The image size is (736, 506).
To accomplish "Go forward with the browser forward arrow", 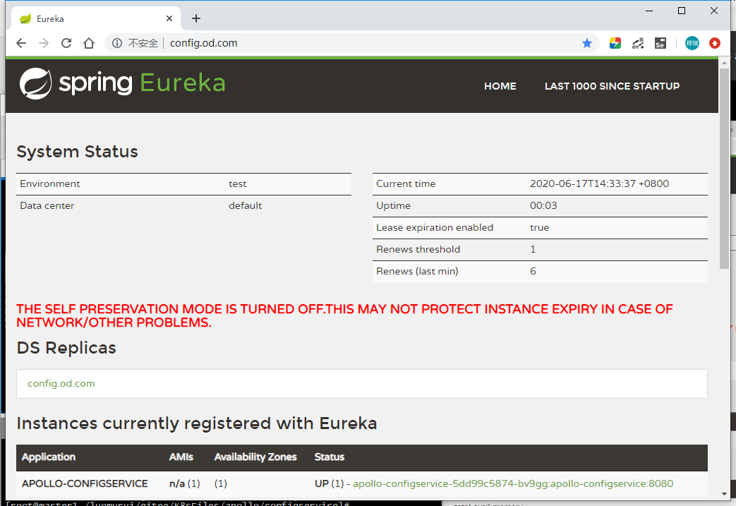I will [44, 43].
